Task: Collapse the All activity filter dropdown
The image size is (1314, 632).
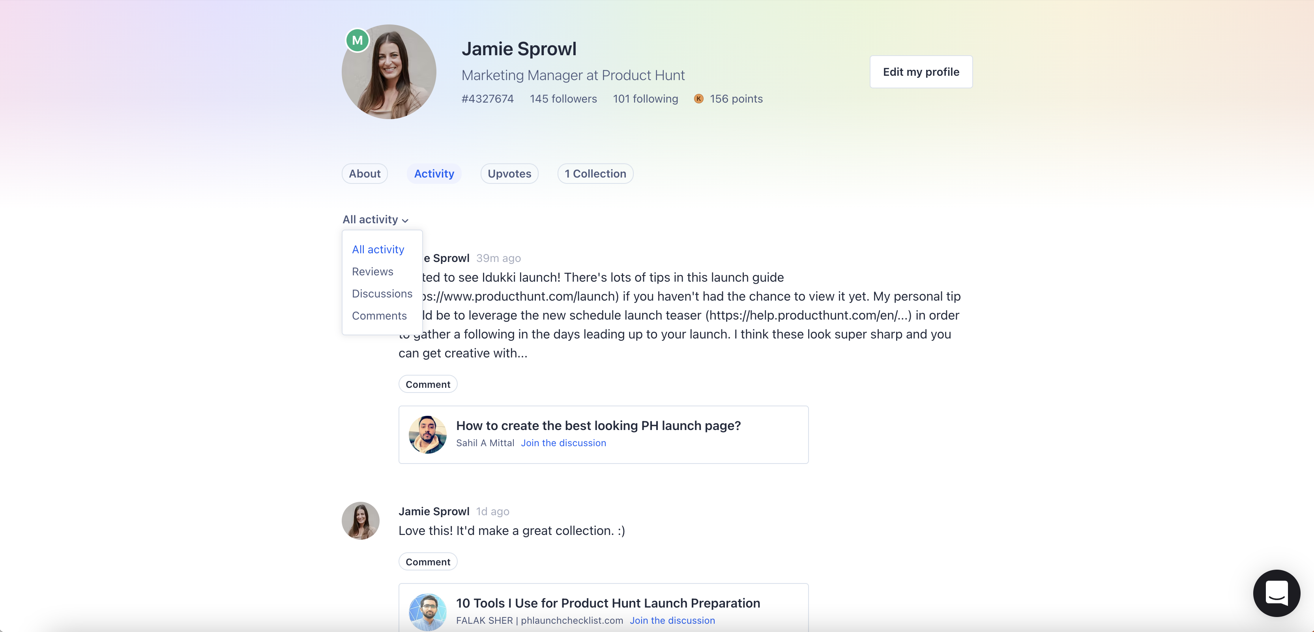Action: [x=375, y=220]
